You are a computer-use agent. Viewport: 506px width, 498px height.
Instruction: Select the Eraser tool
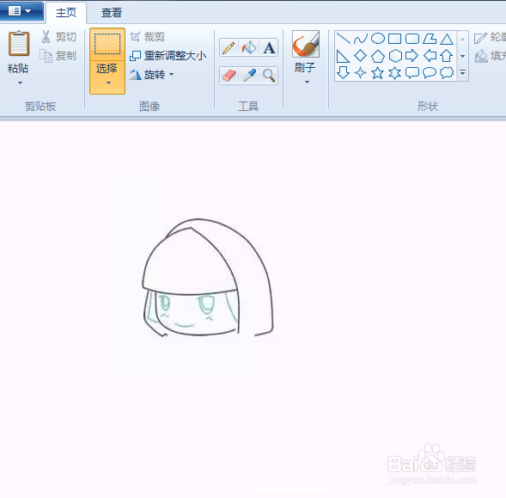pyautogui.click(x=229, y=76)
